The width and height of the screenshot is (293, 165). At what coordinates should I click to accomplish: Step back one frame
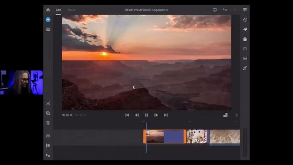click(x=137, y=115)
